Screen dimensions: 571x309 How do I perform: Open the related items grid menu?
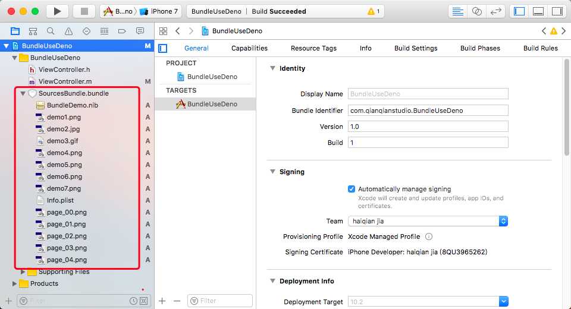[x=163, y=31]
